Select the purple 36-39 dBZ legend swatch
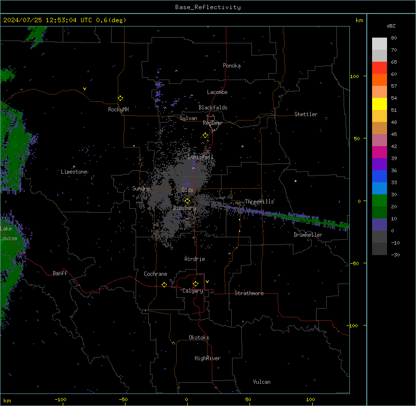 click(x=379, y=164)
